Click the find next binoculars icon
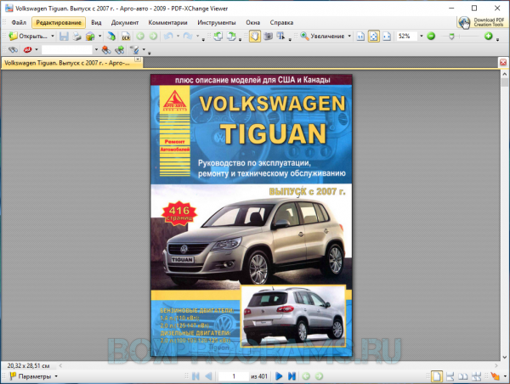The width and height of the screenshot is (510, 384). pos(119,50)
